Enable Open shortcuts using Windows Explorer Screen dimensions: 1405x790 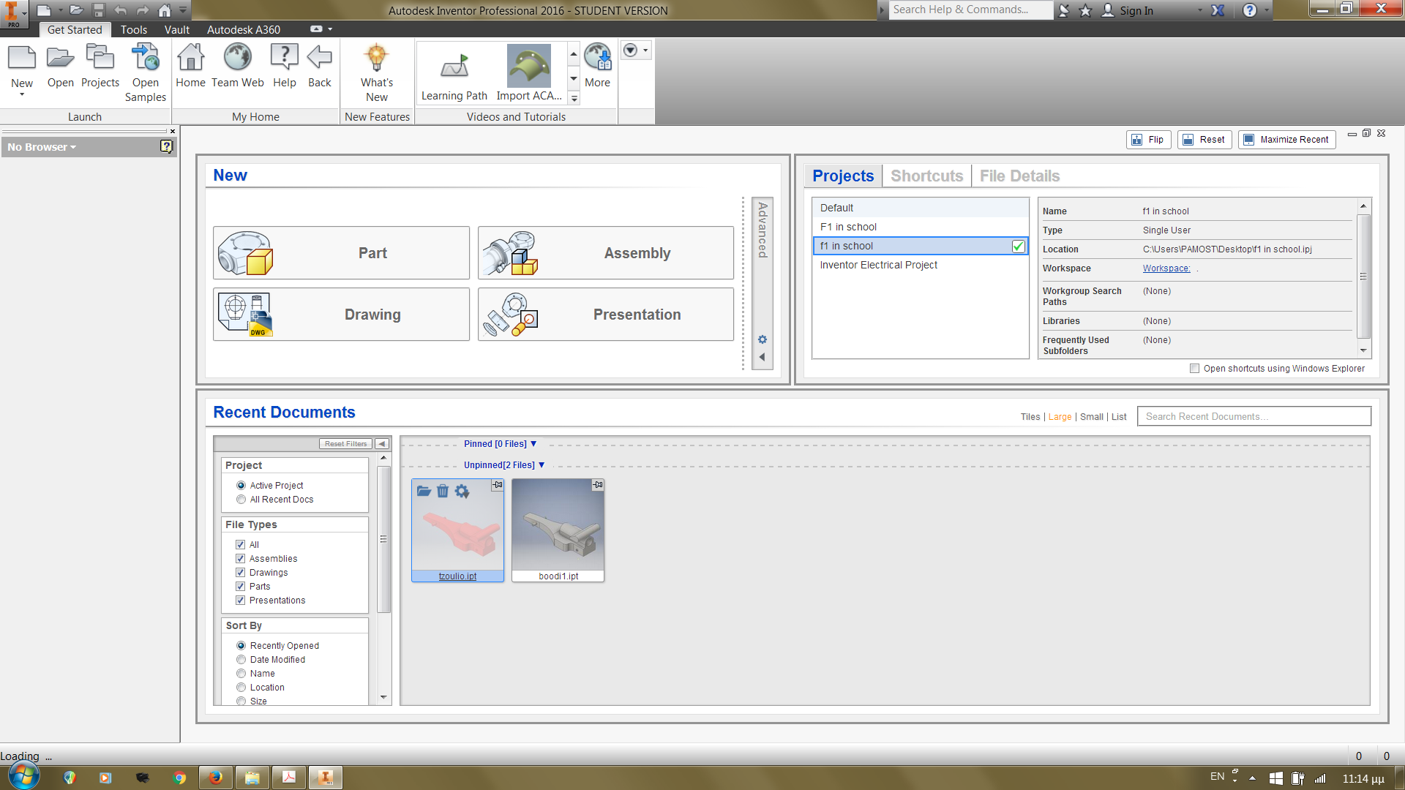pyautogui.click(x=1194, y=369)
